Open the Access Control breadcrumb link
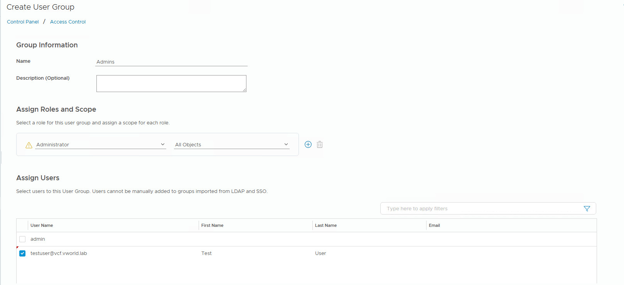This screenshot has height=285, width=624. click(x=68, y=22)
